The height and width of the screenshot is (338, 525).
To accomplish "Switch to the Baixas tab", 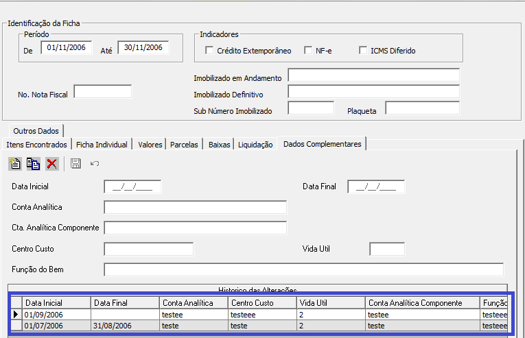I will (220, 145).
